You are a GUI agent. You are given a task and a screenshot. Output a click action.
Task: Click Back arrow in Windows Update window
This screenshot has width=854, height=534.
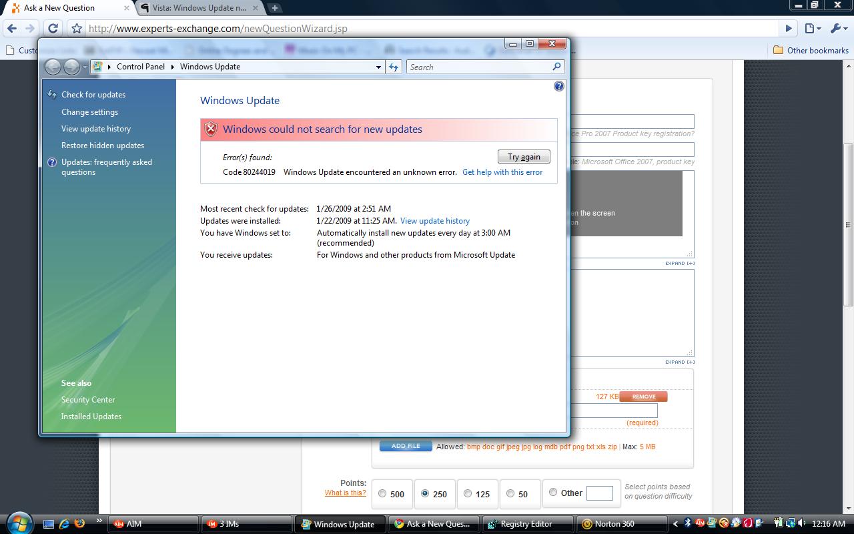(53, 67)
